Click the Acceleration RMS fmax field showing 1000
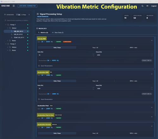158x139 pixels. (124, 89)
